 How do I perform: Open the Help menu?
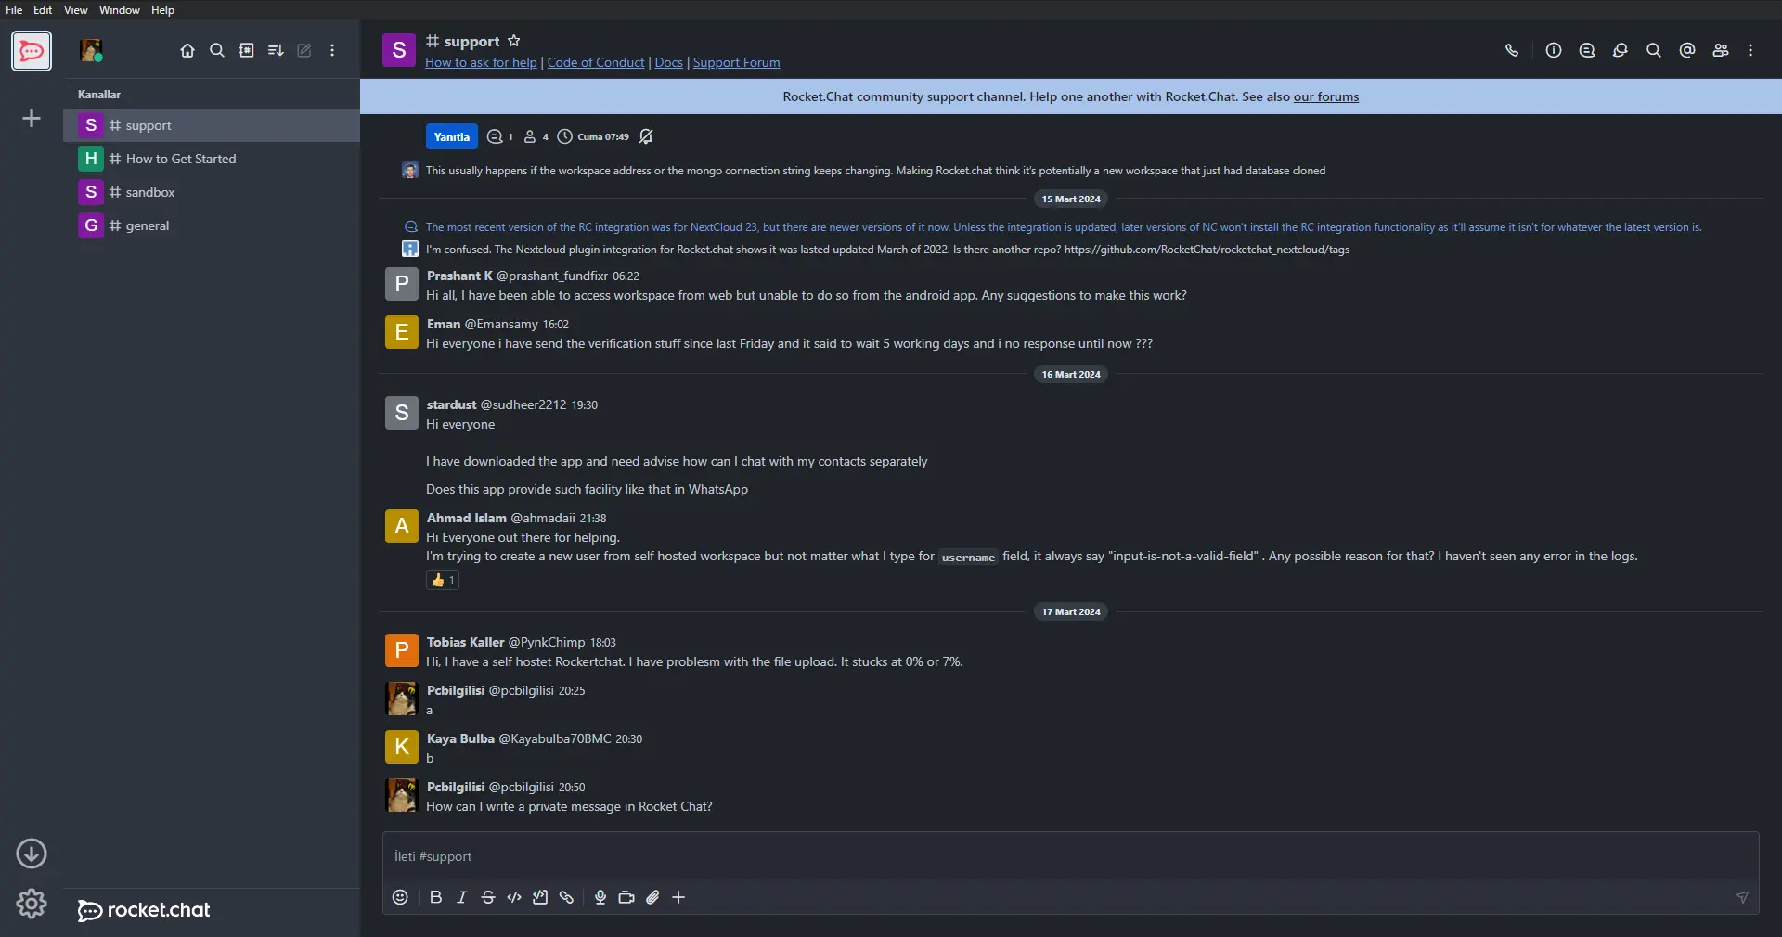click(x=162, y=10)
